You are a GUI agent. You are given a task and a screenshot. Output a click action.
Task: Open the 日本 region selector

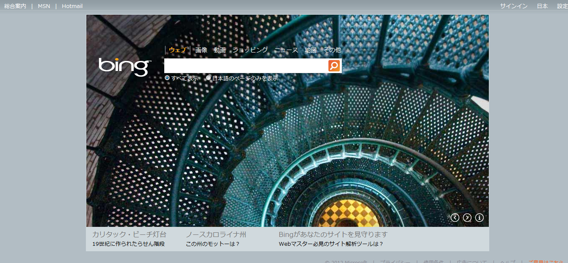click(542, 6)
